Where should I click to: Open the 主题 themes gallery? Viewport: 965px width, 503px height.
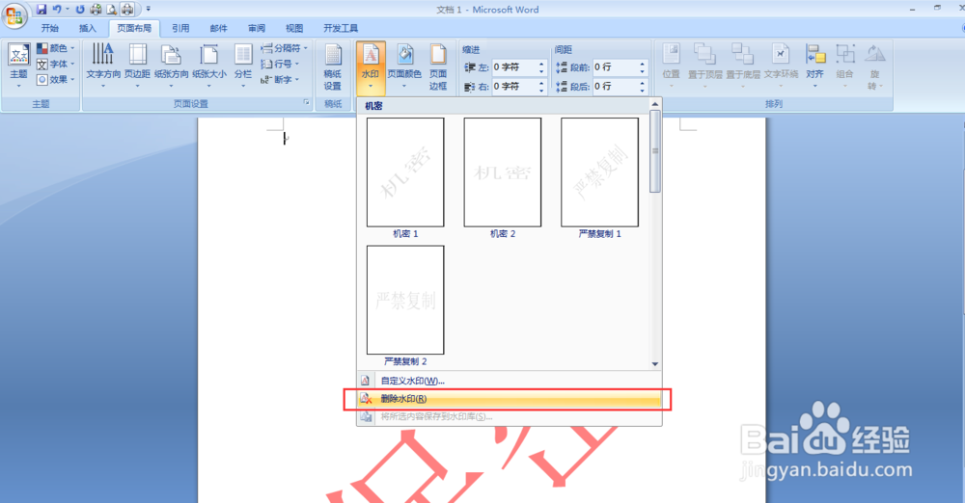(x=18, y=66)
